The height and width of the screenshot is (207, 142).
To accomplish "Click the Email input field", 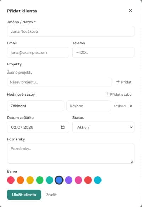I will [x=38, y=52].
